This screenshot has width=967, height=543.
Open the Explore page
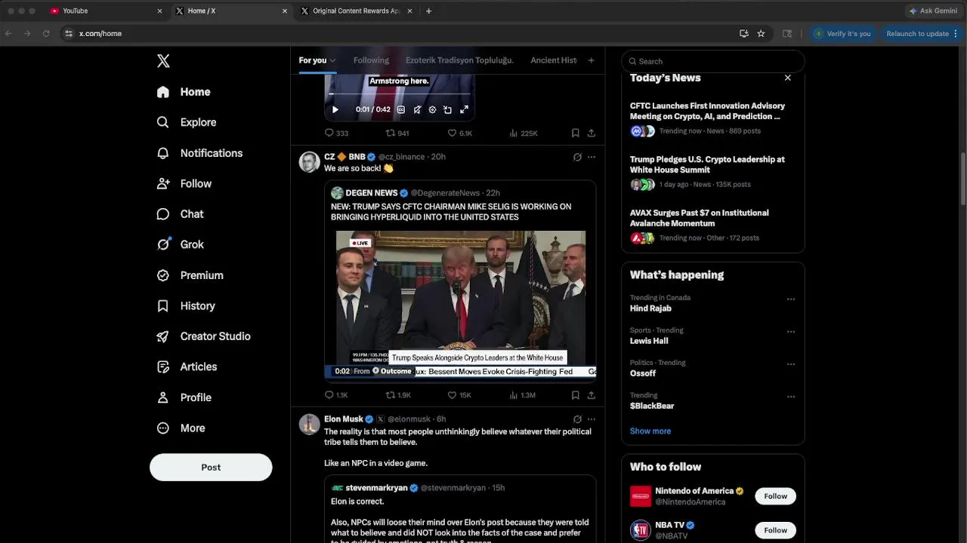click(187, 122)
